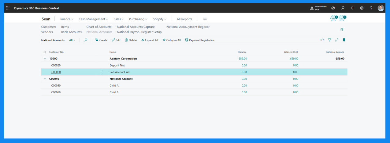Open the Finance menu

[x=66, y=19]
